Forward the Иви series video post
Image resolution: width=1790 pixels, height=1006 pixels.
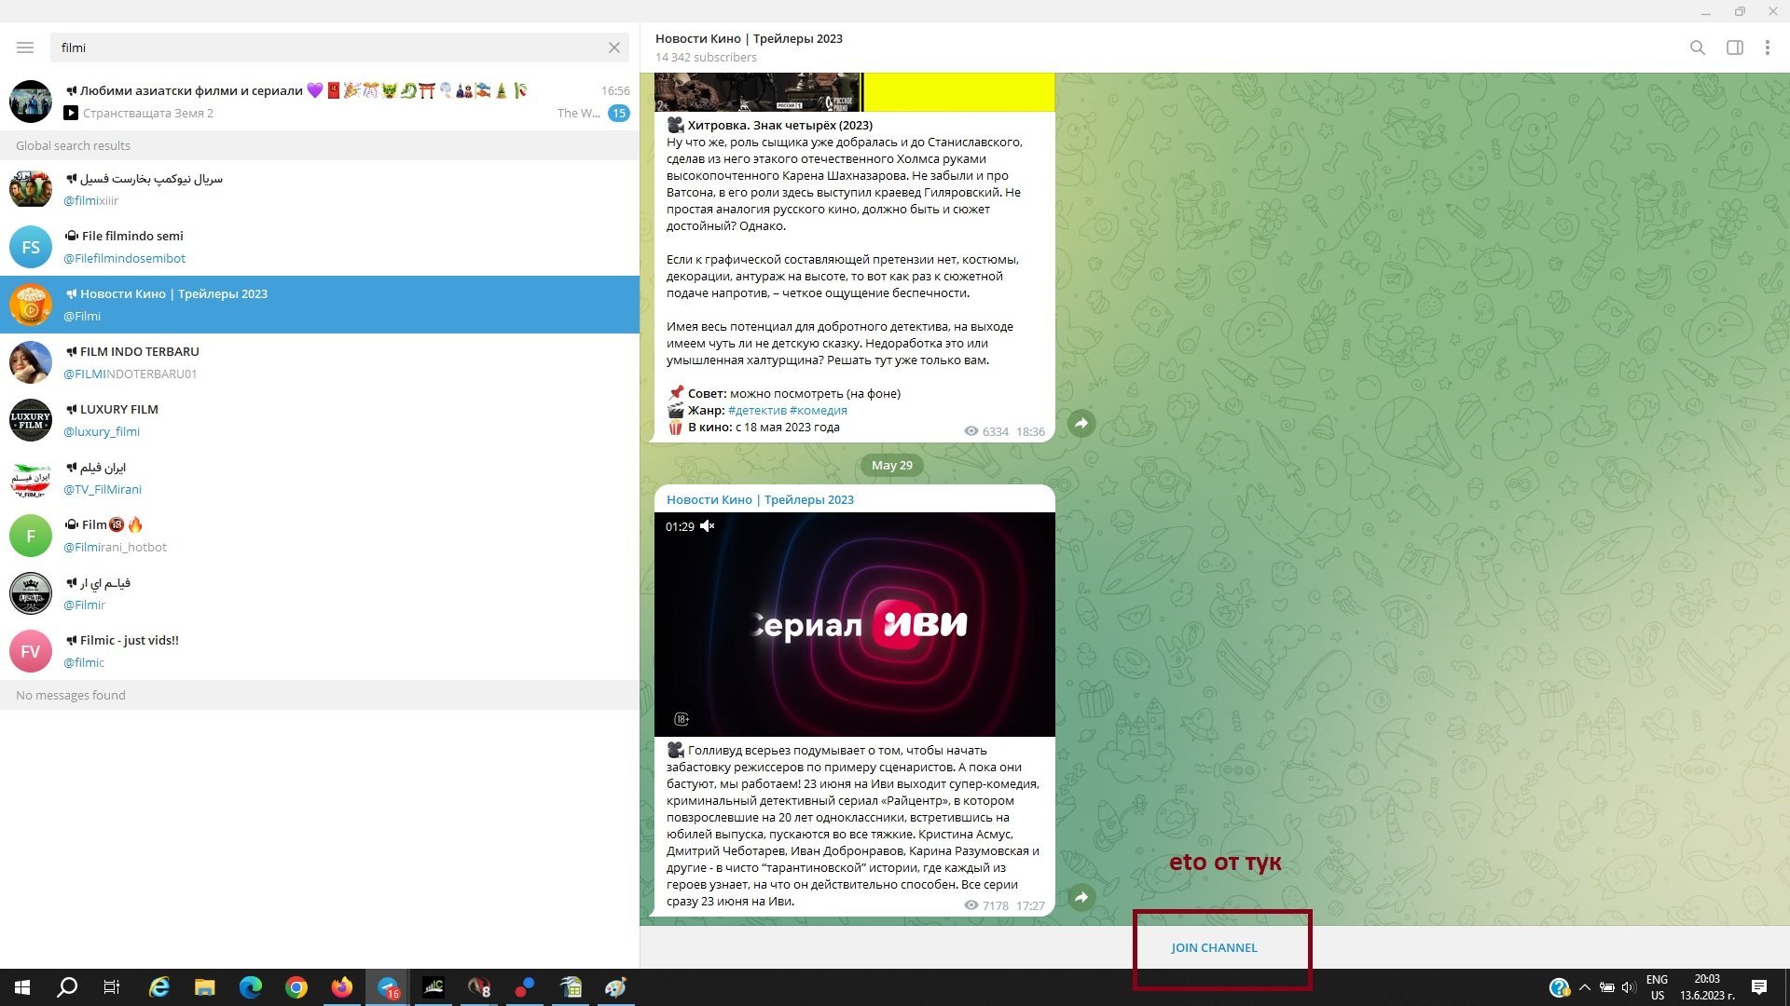[x=1081, y=897]
